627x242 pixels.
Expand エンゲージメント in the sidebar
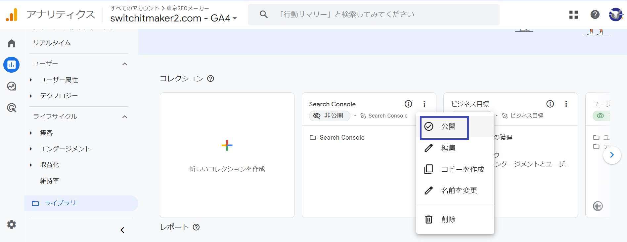[x=31, y=149]
